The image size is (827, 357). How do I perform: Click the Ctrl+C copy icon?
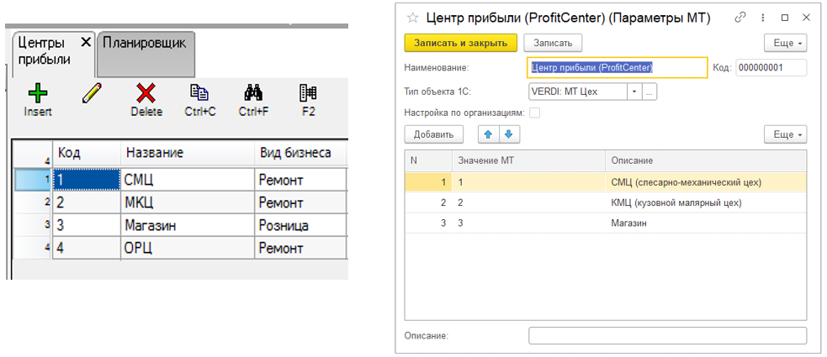click(199, 93)
